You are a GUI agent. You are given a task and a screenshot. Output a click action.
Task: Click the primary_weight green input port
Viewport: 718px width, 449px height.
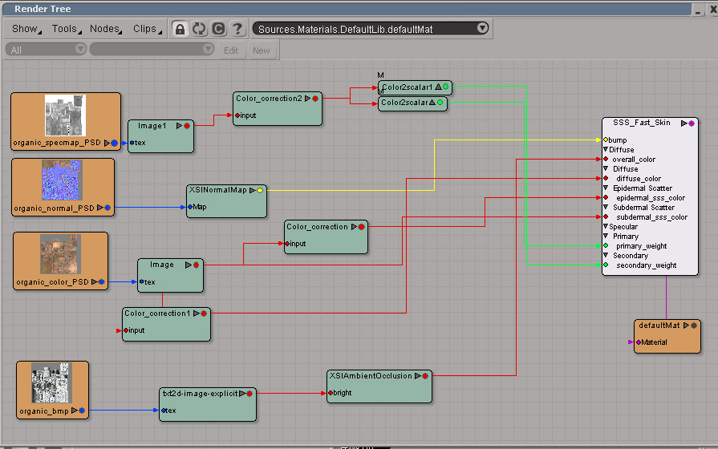click(606, 246)
